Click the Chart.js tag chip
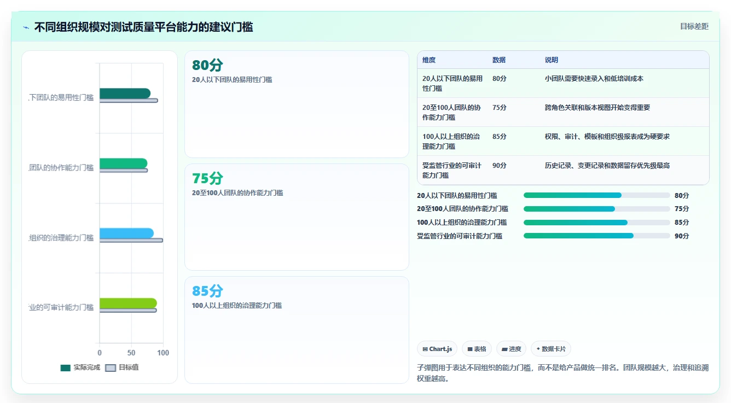The height and width of the screenshot is (403, 731). [437, 349]
